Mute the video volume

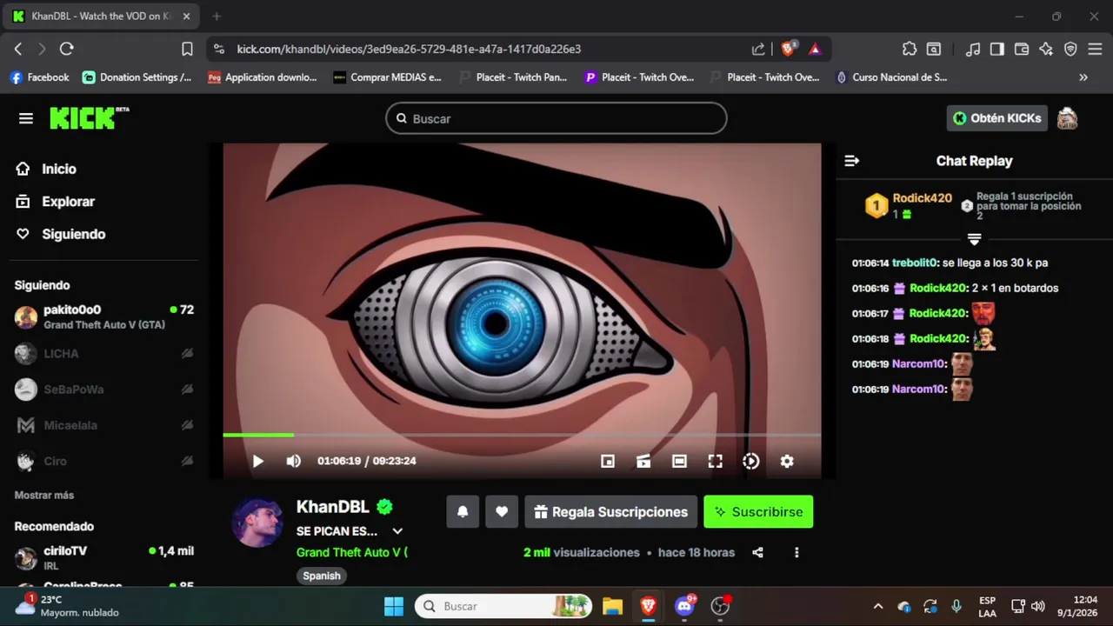point(294,462)
